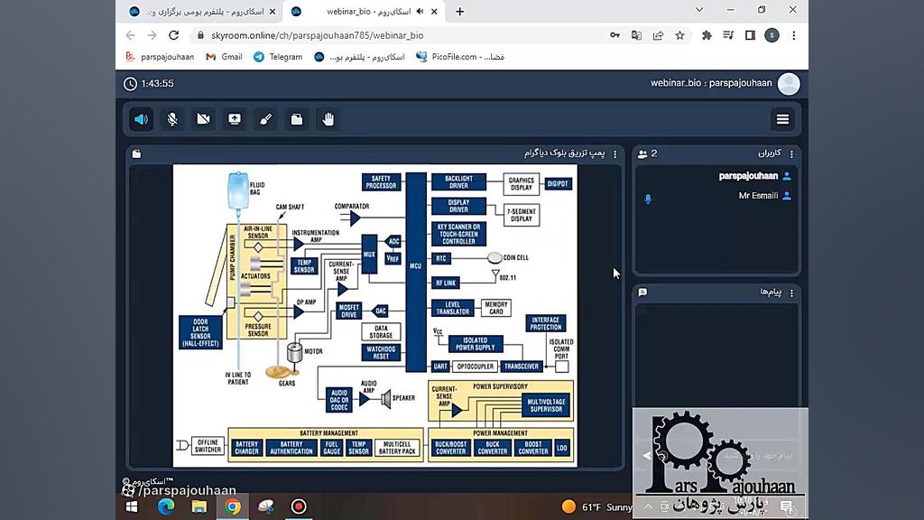Toggle the disabled webcam button
Viewport: 924px width, 520px height.
pos(203,119)
